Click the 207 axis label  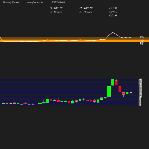pyautogui.click(x=142, y=37)
